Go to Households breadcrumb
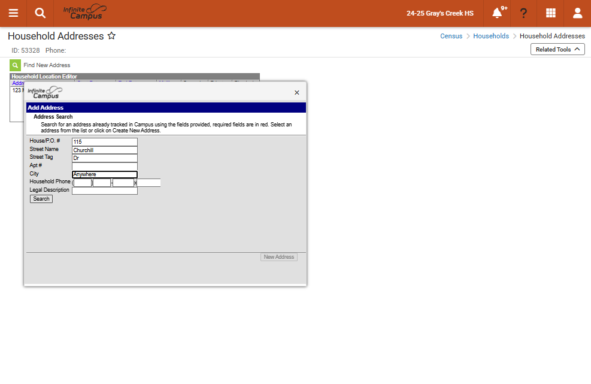 [x=491, y=36]
